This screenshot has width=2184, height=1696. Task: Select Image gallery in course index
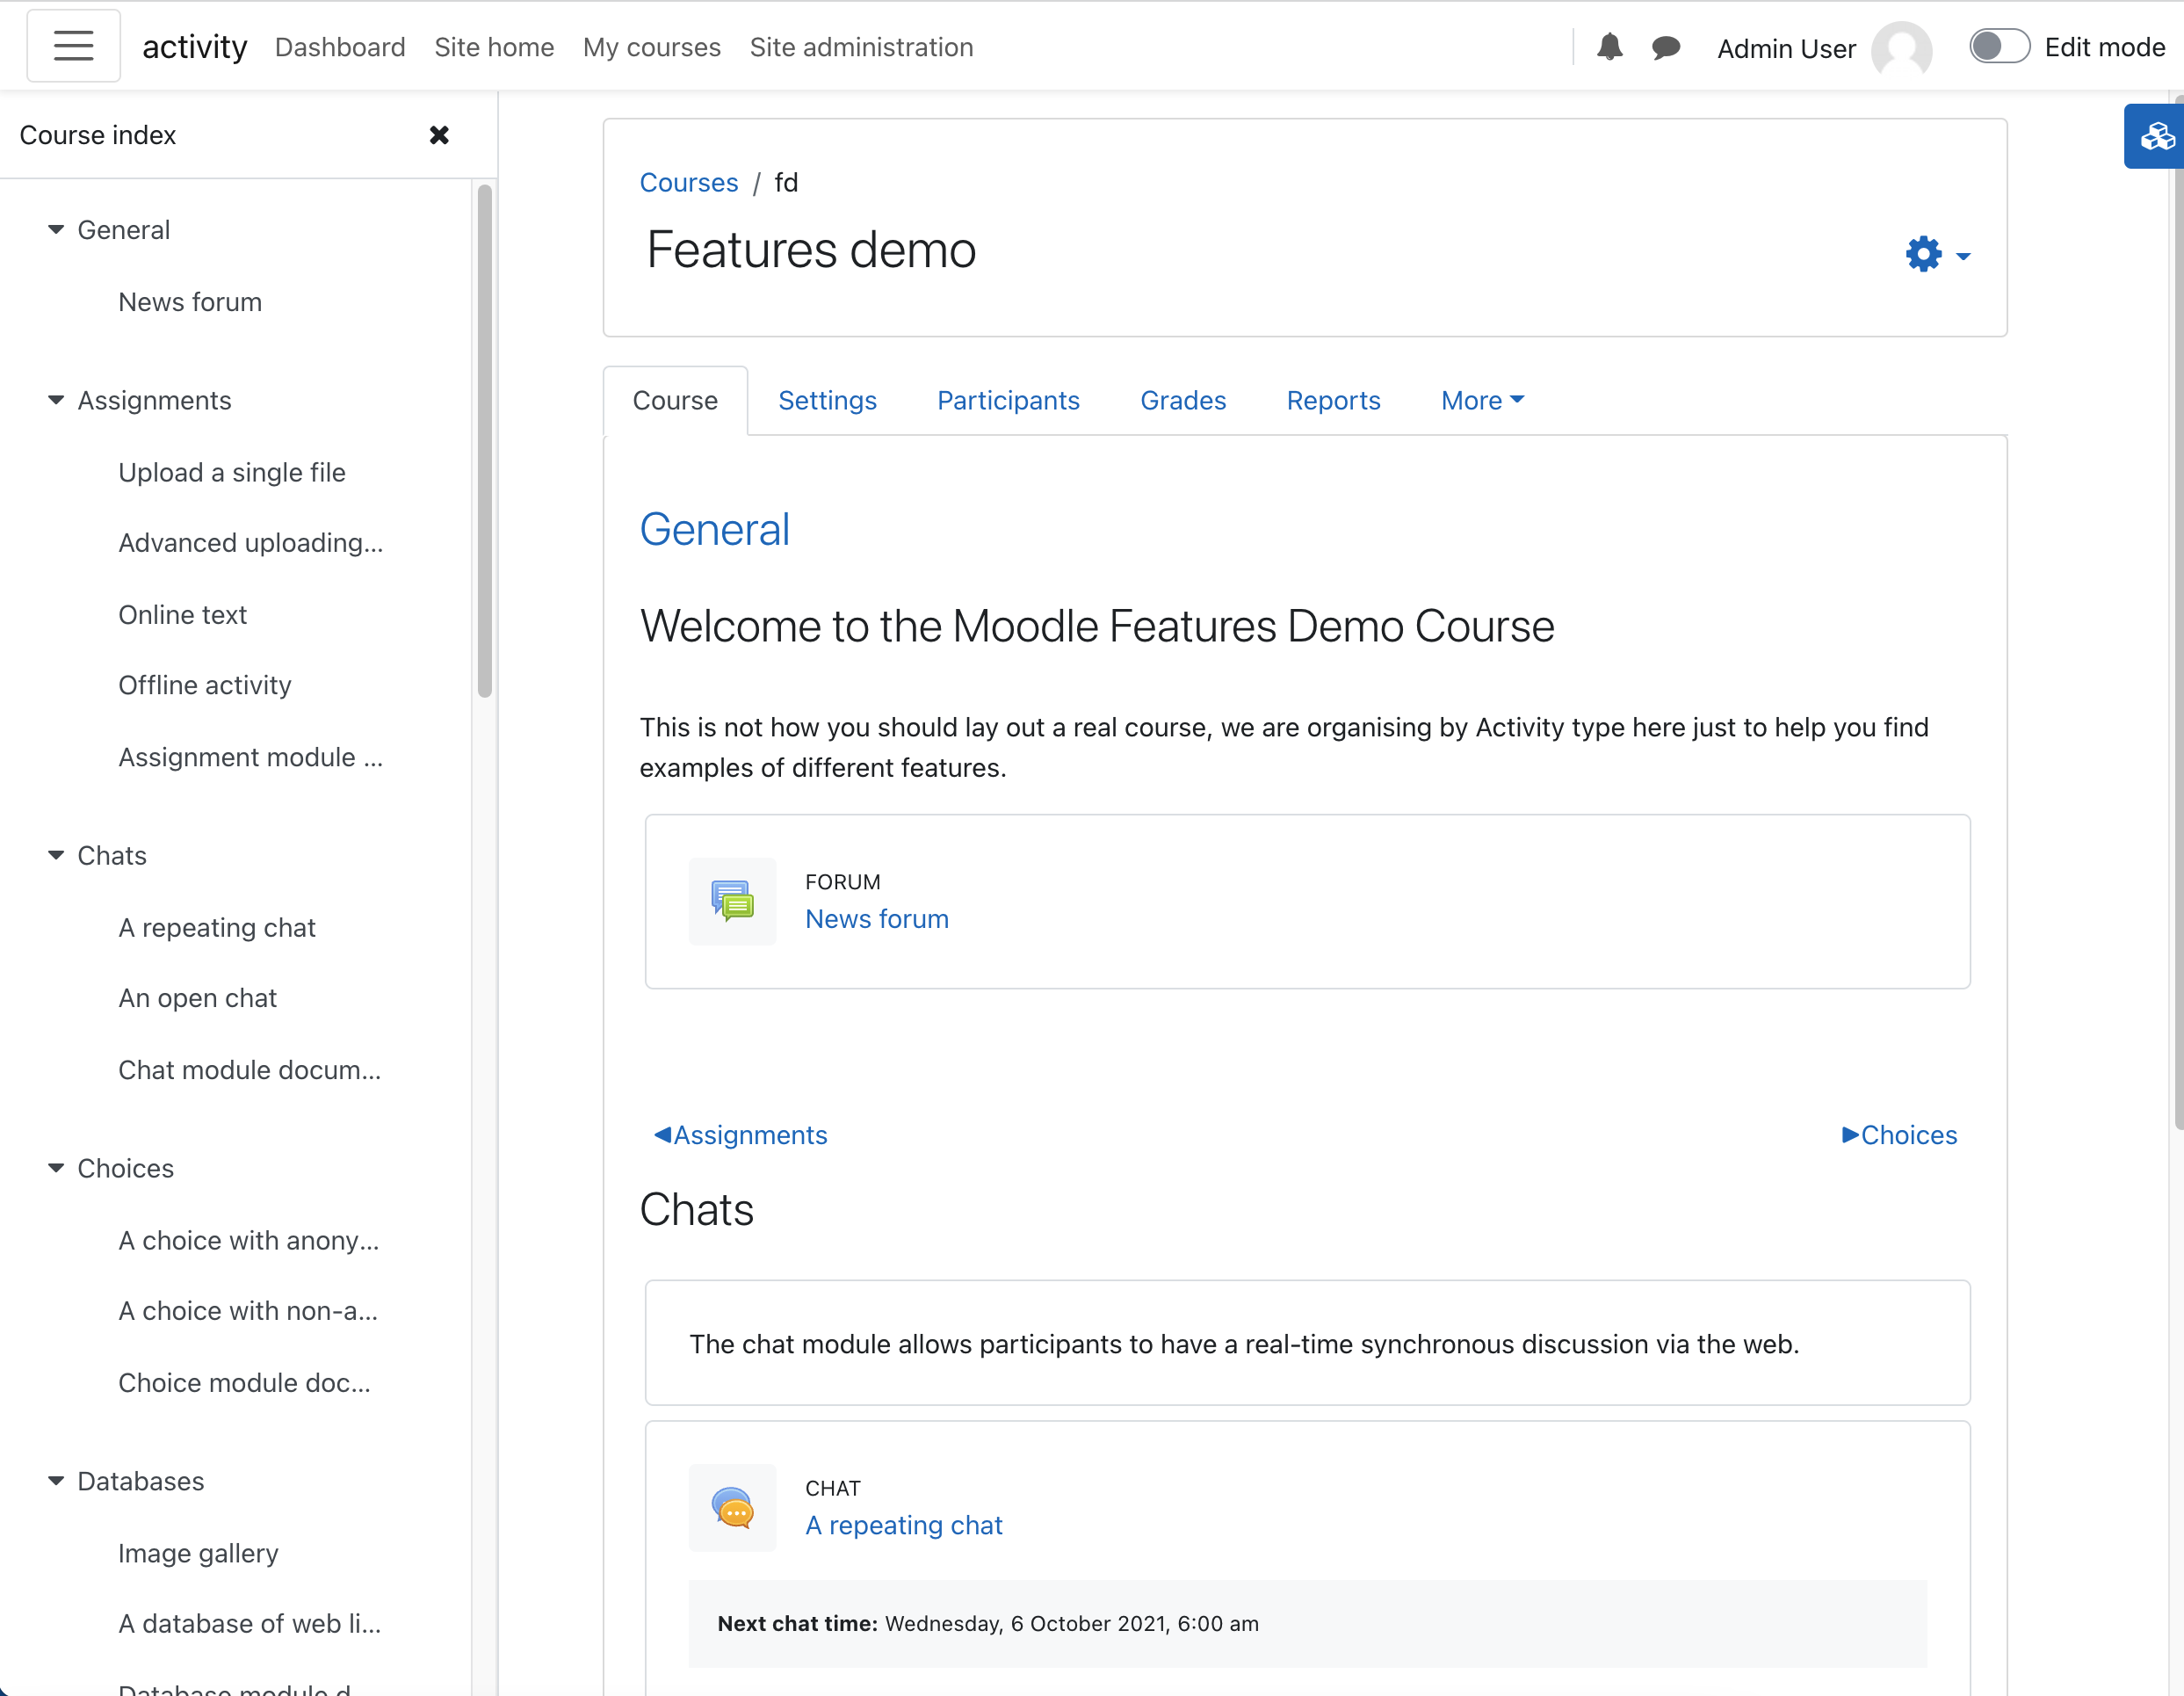(198, 1553)
